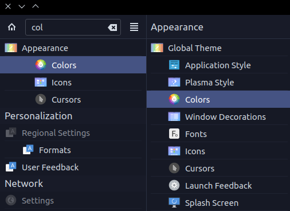Open Application Style settings
Image resolution: width=290 pixels, height=211 pixels.
click(x=219, y=65)
